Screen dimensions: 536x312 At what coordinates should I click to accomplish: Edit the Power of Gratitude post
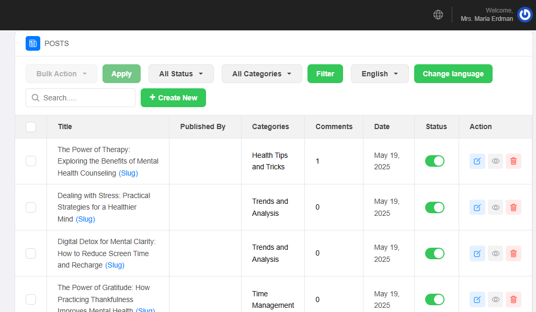477,299
